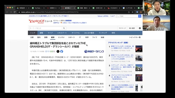The height and width of the screenshot is (98, 175).
Task: Open the ヘルプ link
Action: (x=112, y=16)
